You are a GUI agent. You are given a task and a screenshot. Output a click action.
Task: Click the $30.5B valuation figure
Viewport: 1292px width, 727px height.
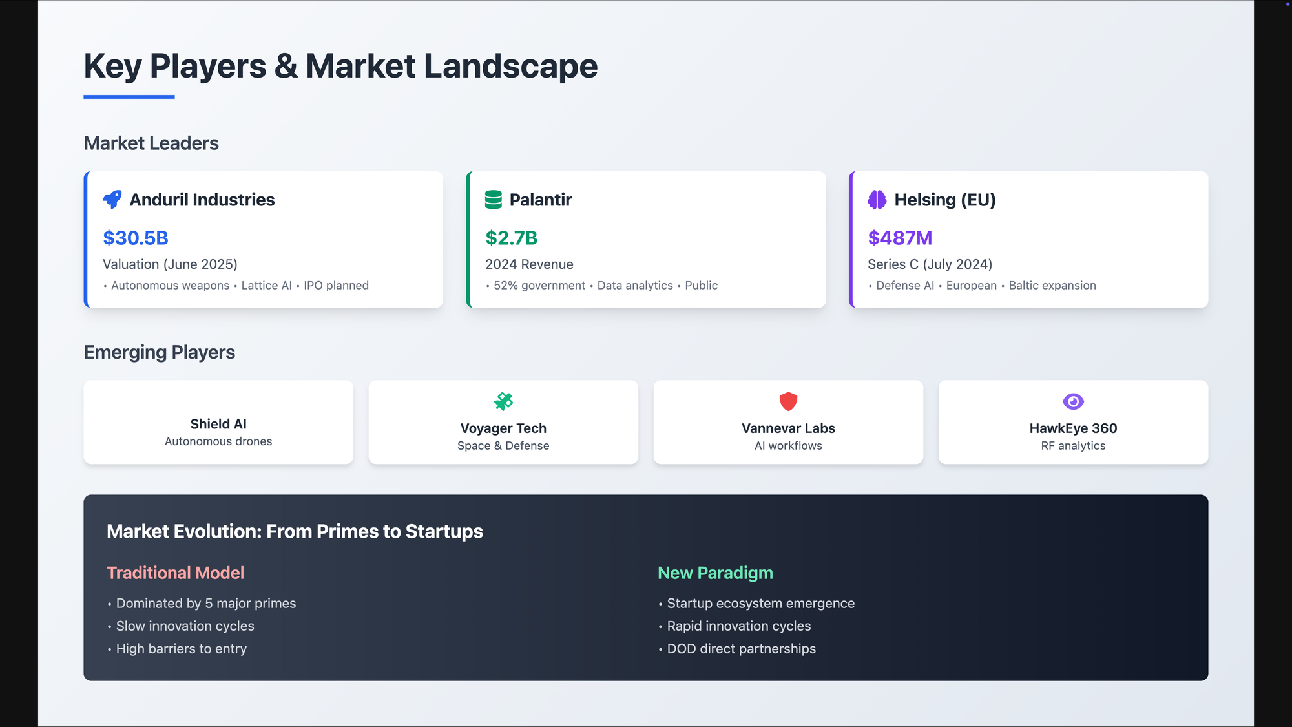(x=136, y=238)
